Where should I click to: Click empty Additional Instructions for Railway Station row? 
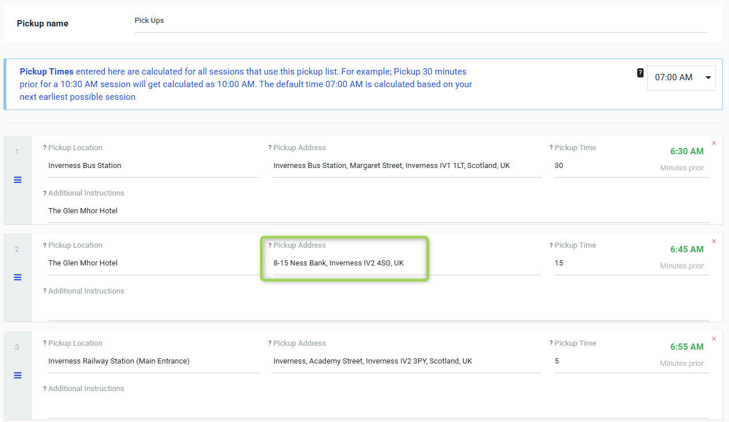(379, 407)
